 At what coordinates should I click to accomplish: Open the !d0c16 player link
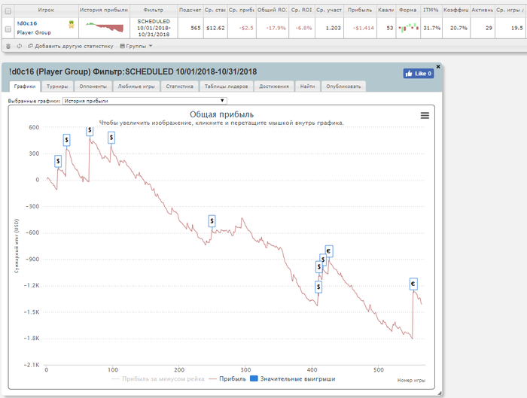coord(27,23)
